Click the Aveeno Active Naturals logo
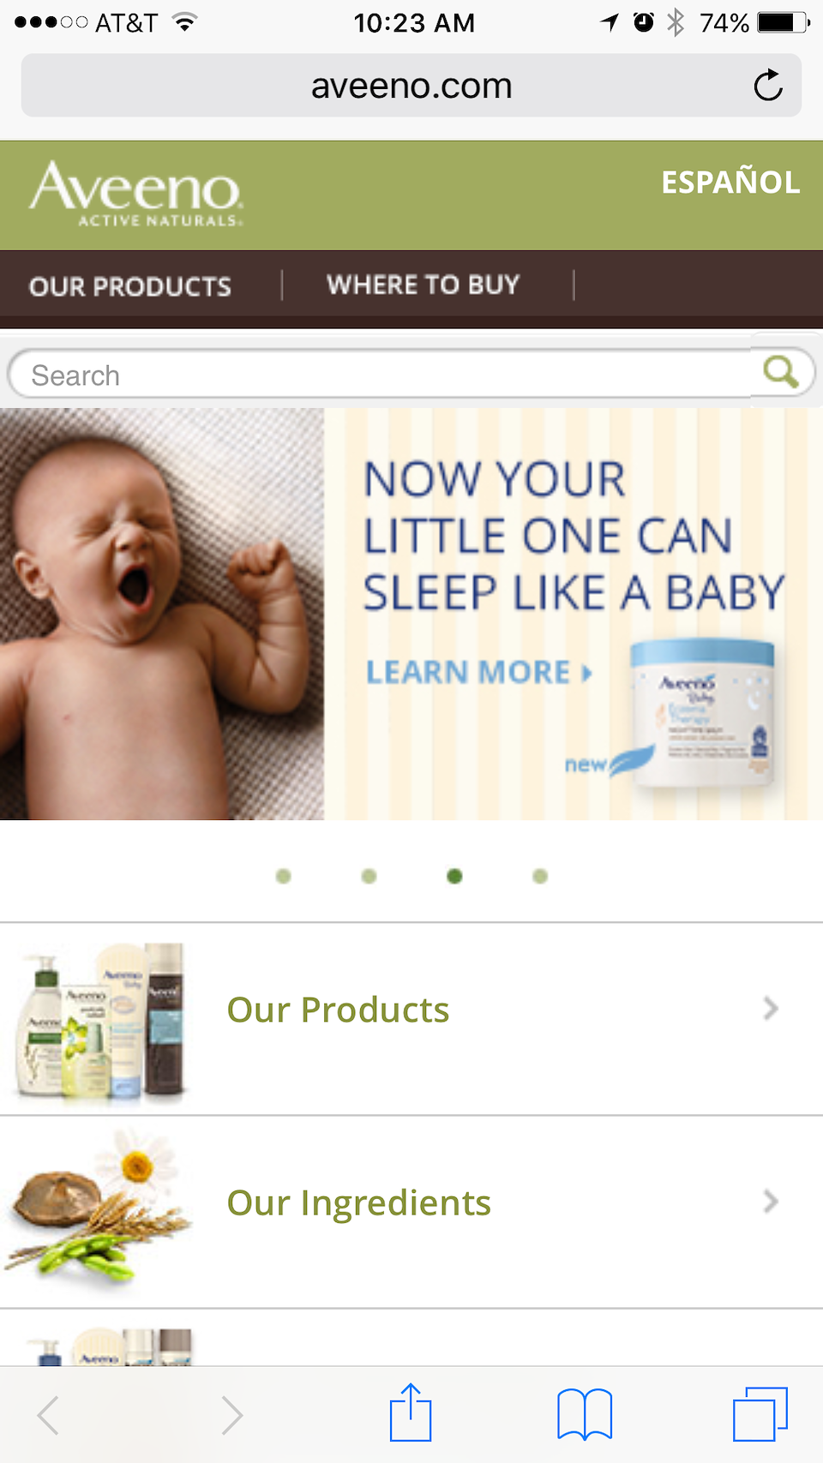Viewport: 823px width, 1463px height. [136, 194]
